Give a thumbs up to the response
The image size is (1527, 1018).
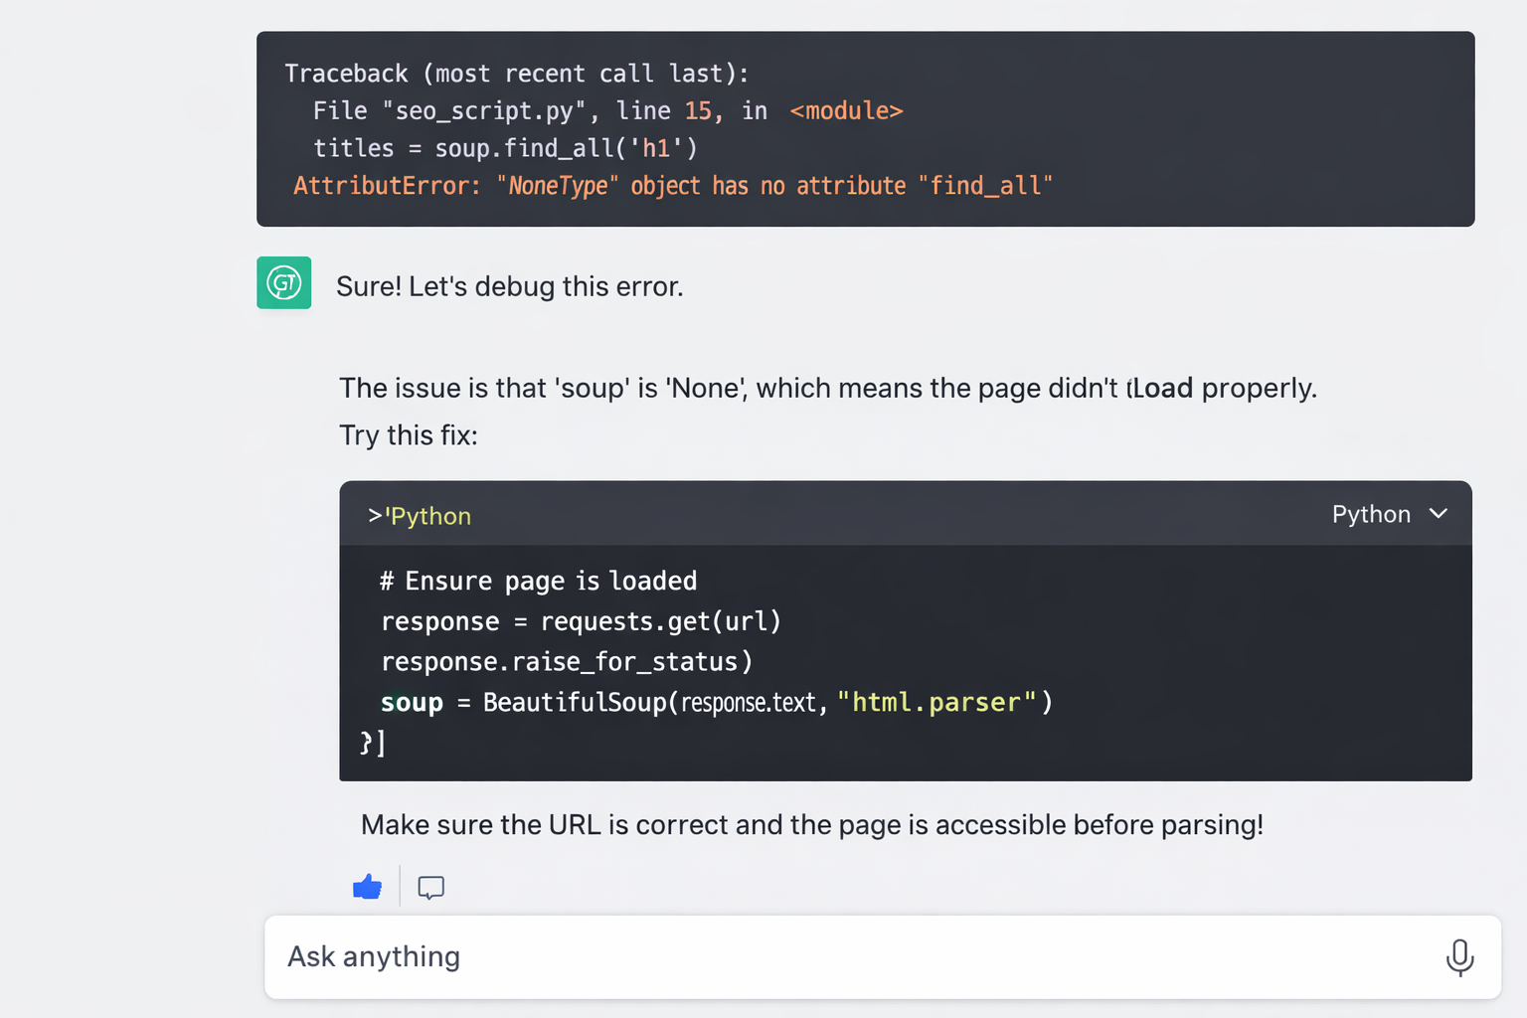(367, 886)
